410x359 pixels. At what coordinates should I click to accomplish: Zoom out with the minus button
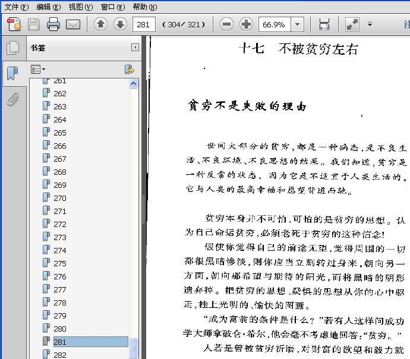[227, 24]
